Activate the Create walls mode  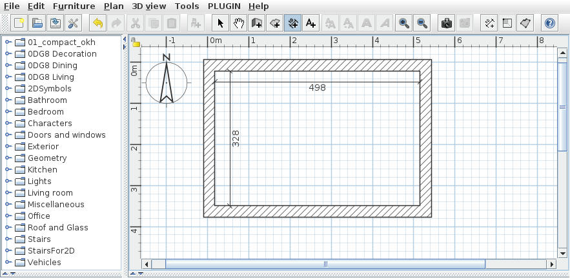257,24
